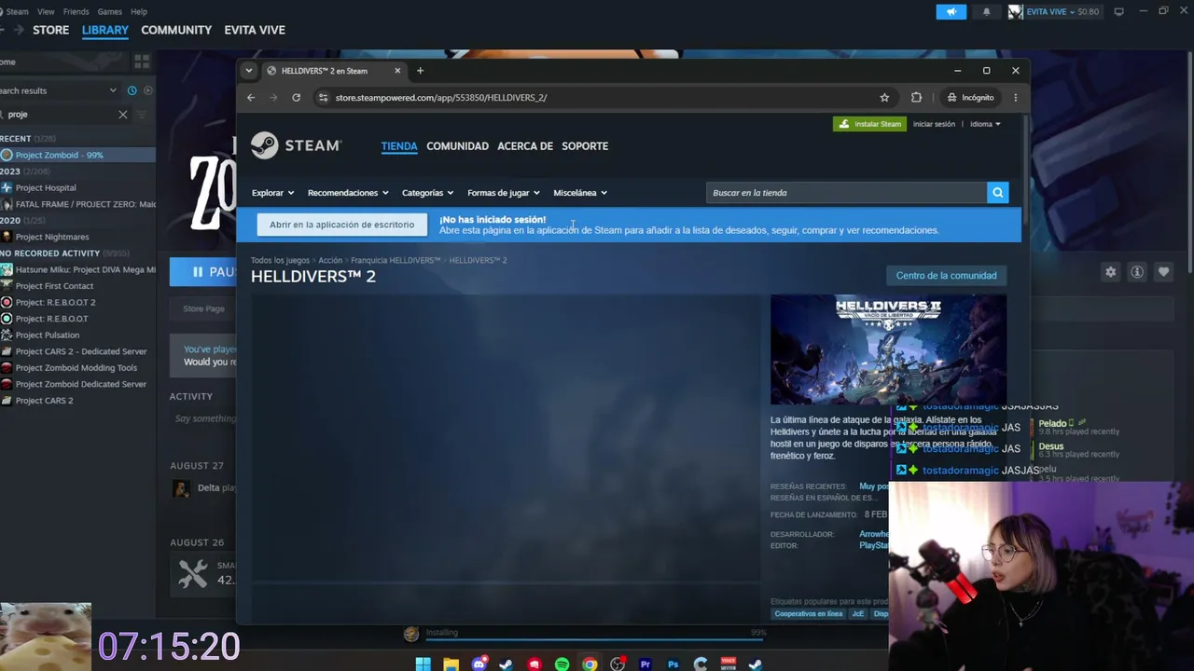Expand the search results collection dropdown
The height and width of the screenshot is (671, 1194).
click(x=113, y=90)
